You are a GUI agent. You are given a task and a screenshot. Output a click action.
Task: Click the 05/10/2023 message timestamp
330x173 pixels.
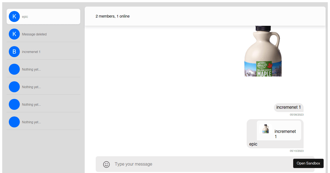click(x=296, y=151)
